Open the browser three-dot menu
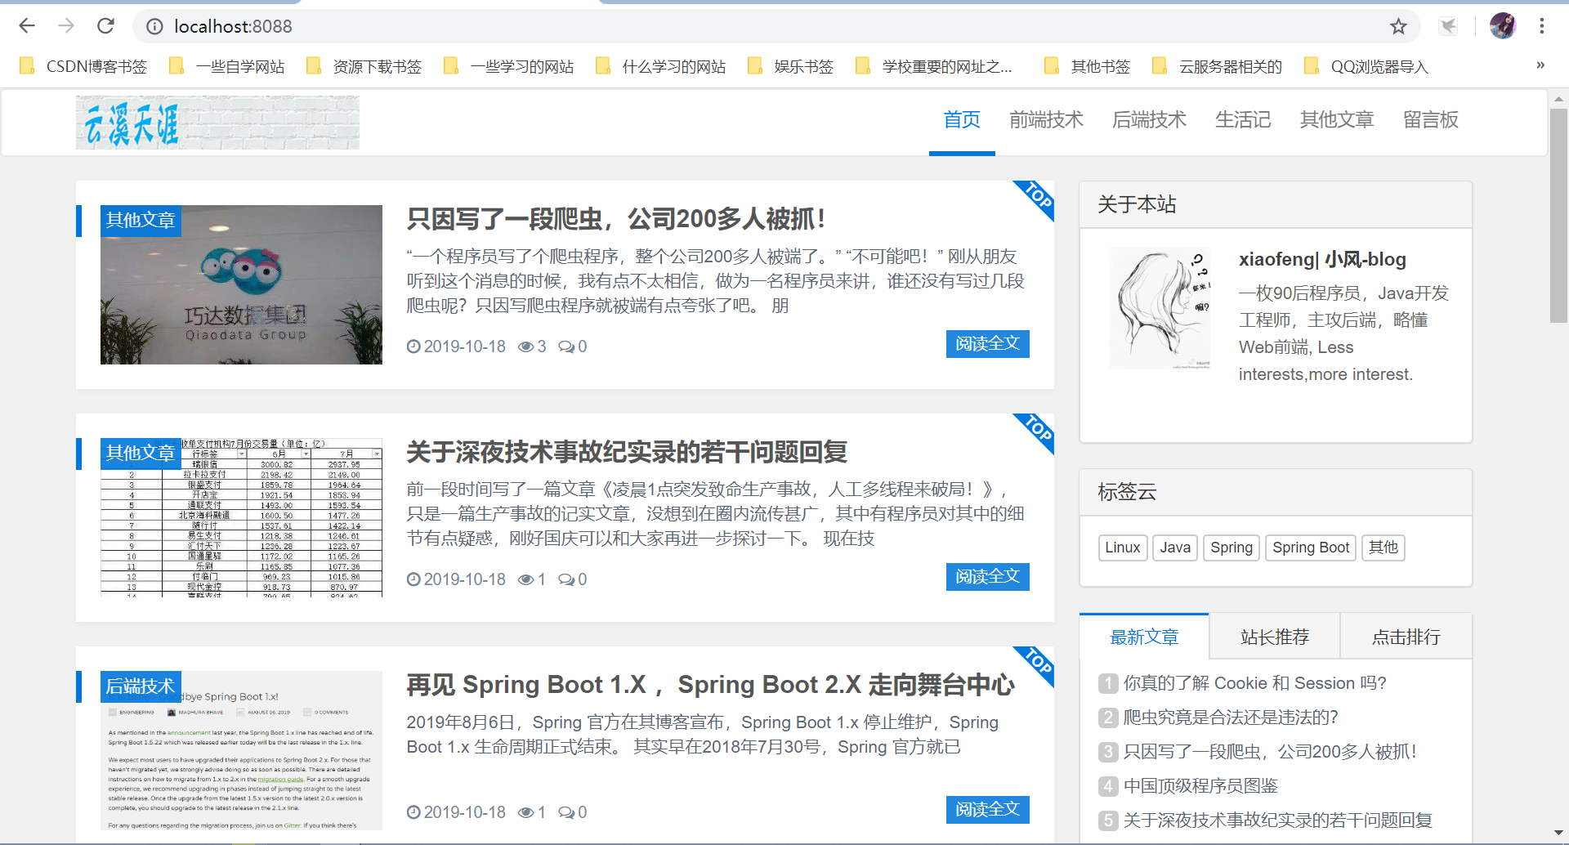The height and width of the screenshot is (845, 1569). (x=1542, y=26)
